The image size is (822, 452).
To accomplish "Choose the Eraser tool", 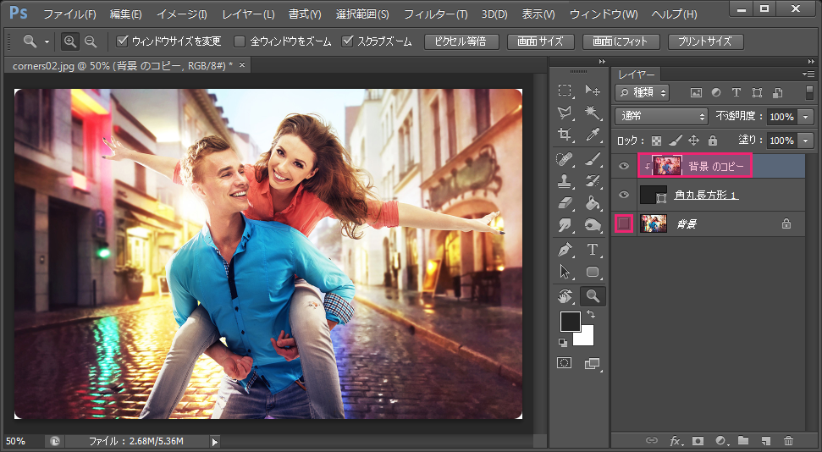I will point(565,202).
